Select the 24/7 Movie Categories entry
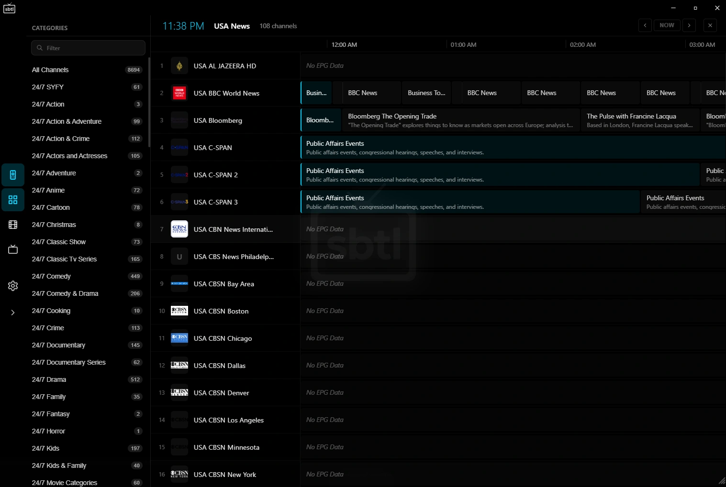 (87, 483)
